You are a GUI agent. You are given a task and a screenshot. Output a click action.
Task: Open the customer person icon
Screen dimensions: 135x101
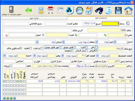pyautogui.click(x=89, y=10)
